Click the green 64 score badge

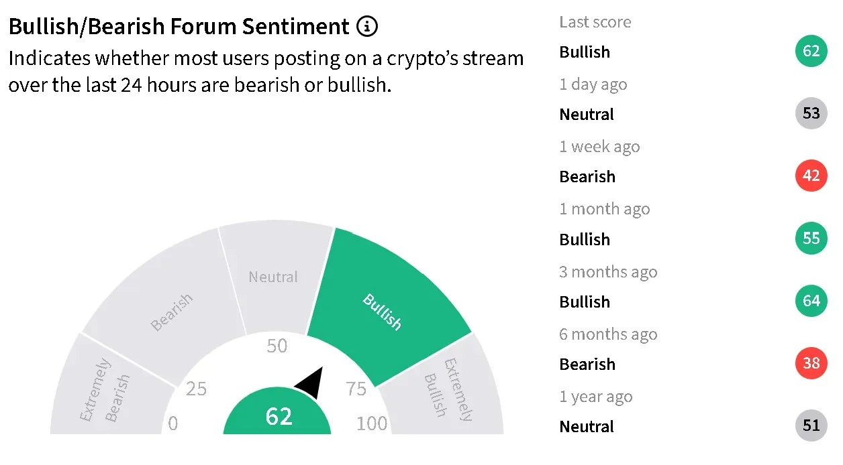click(811, 301)
